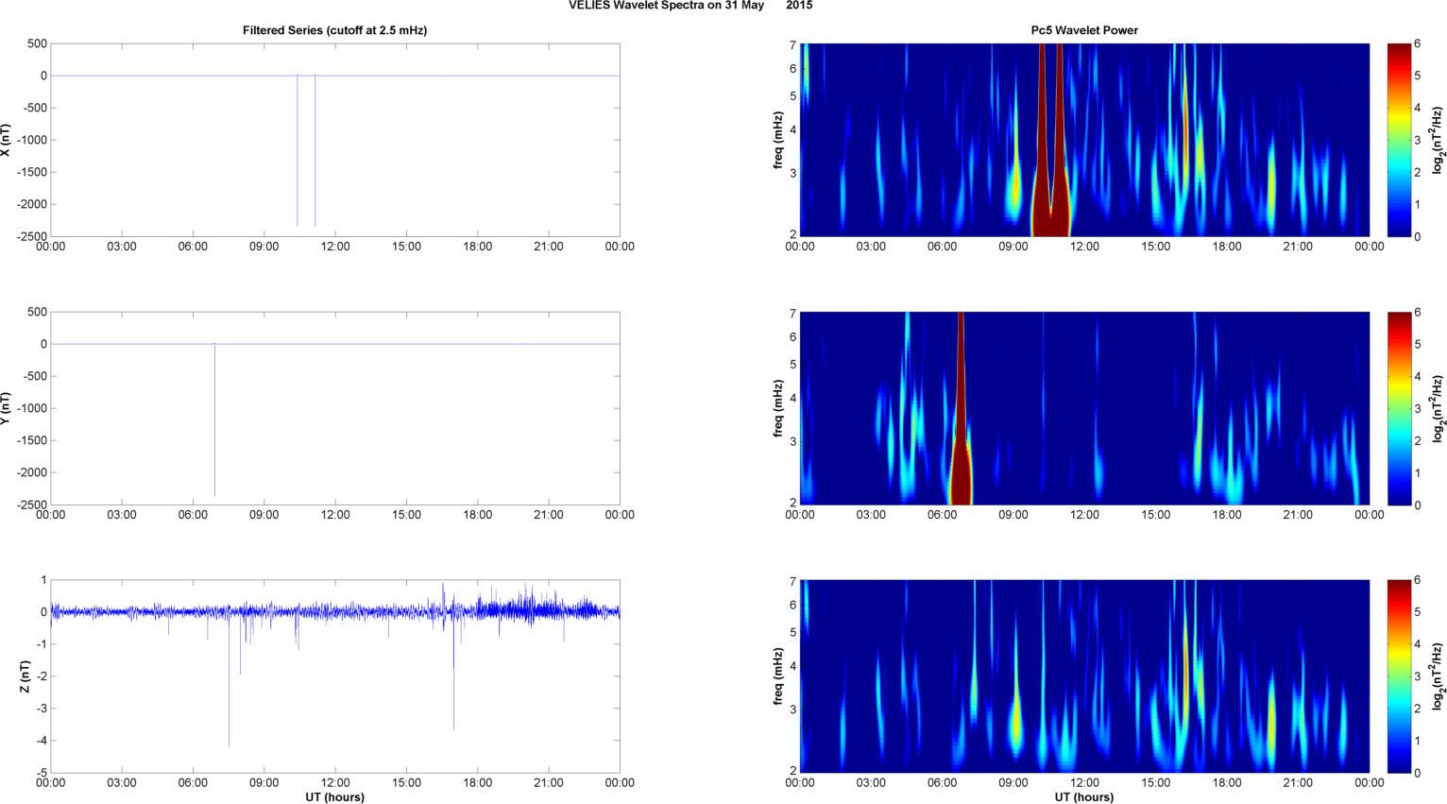Image resolution: width=1447 pixels, height=804 pixels.
Task: Select the 'Filtered Series (cutoff at 2.5 mHz)' heading
Action: (334, 30)
